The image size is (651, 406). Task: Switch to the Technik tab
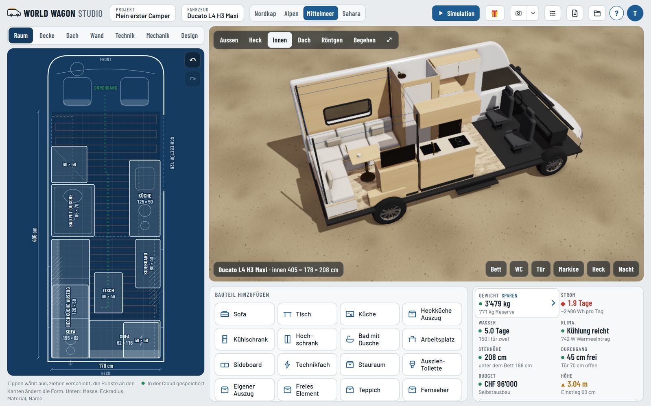coord(125,36)
